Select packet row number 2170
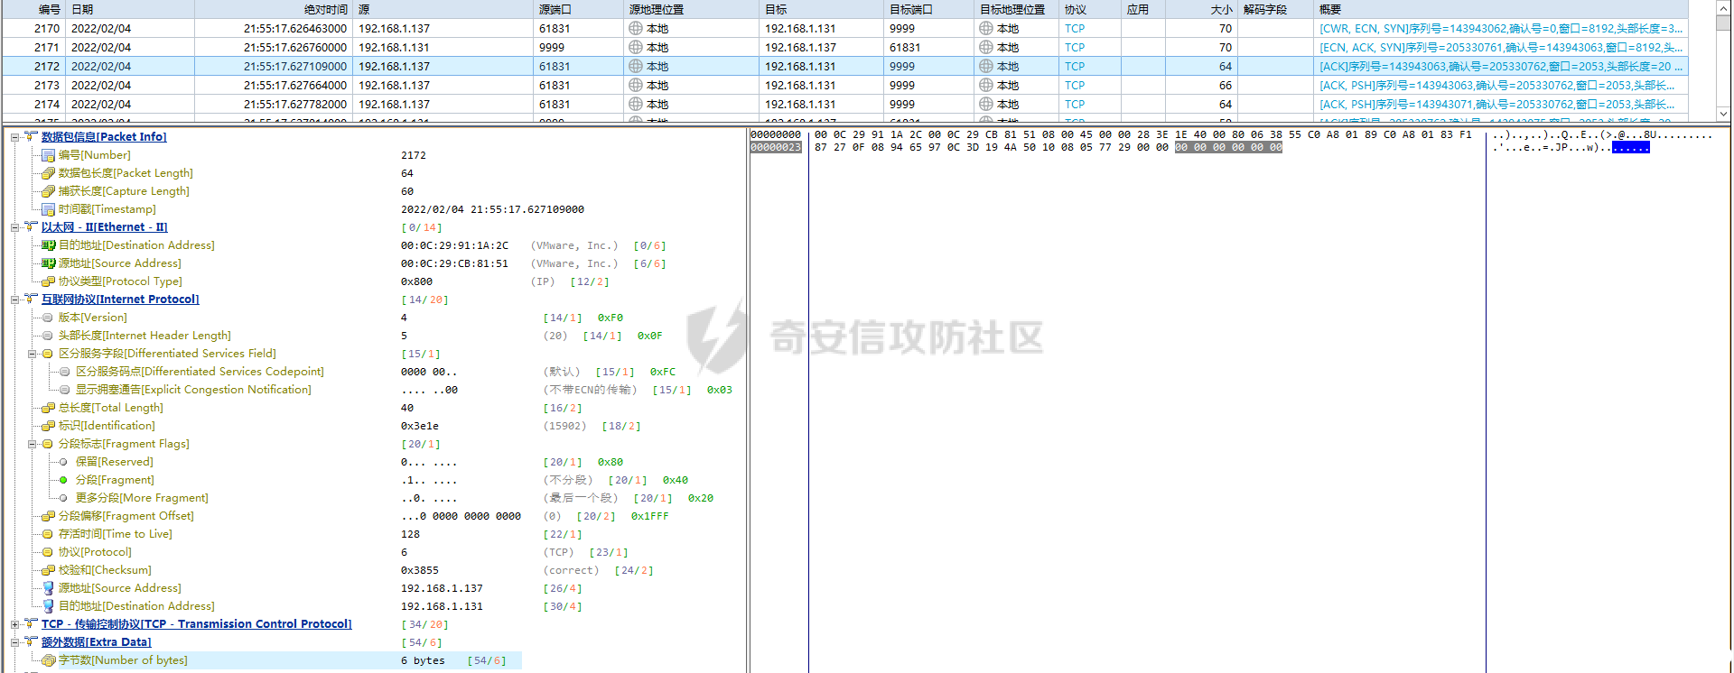 (x=844, y=28)
